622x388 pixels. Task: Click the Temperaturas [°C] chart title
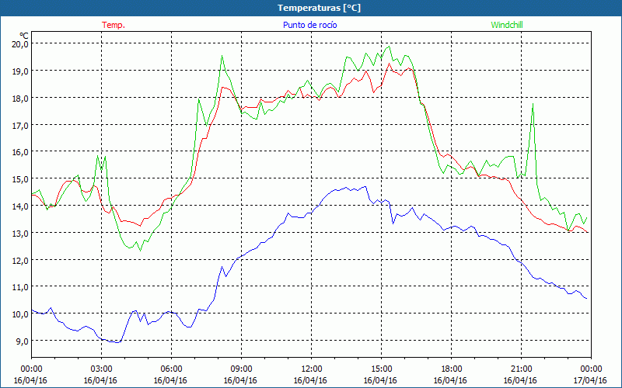point(319,8)
